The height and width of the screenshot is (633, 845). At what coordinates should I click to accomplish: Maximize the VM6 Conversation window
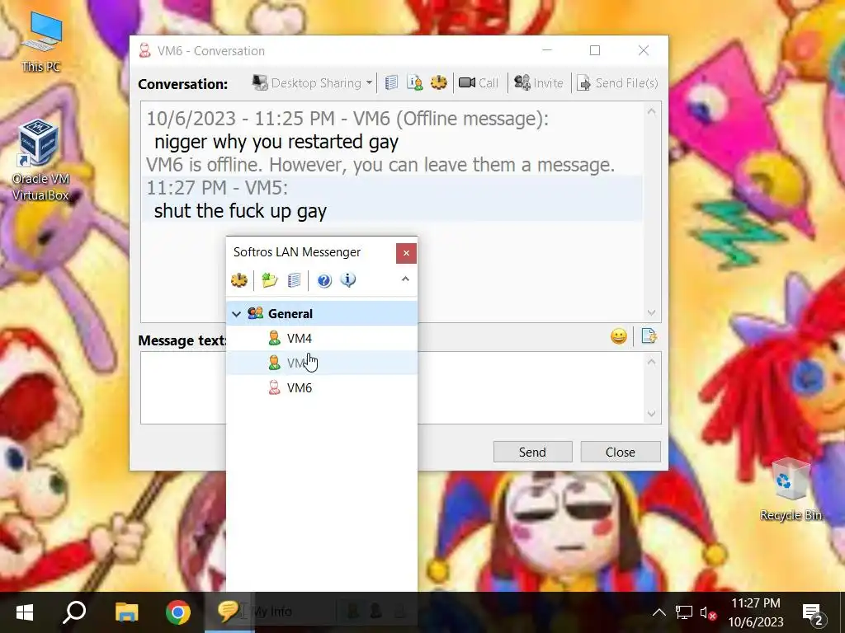click(595, 50)
